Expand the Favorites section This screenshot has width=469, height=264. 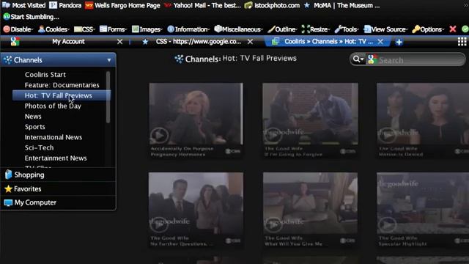click(x=58, y=189)
